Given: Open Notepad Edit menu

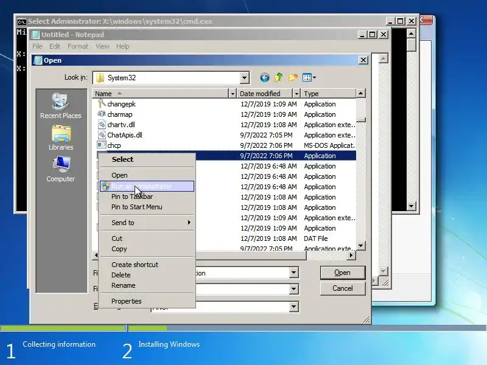Looking at the screenshot, I should click(55, 46).
